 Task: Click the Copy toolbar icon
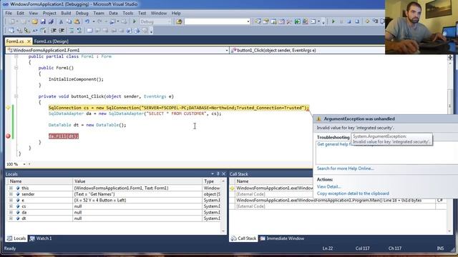(x=69, y=21)
